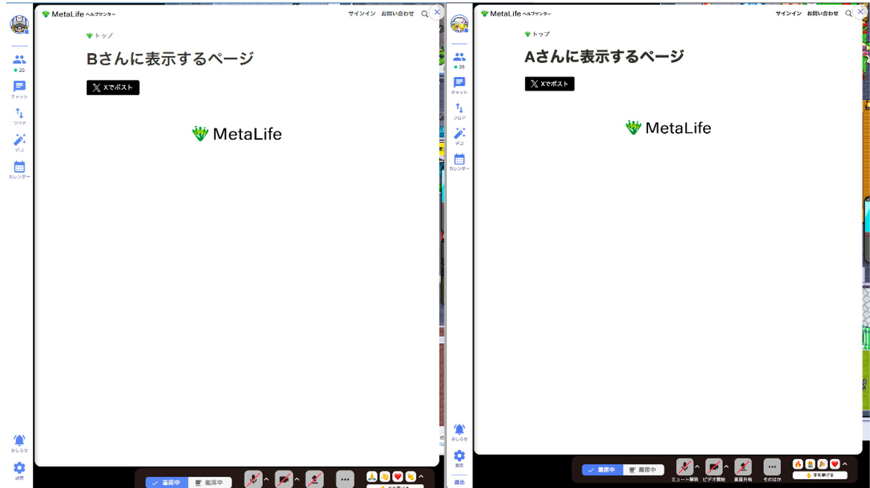Send the praying hands reaction in left toolbar

372,477
